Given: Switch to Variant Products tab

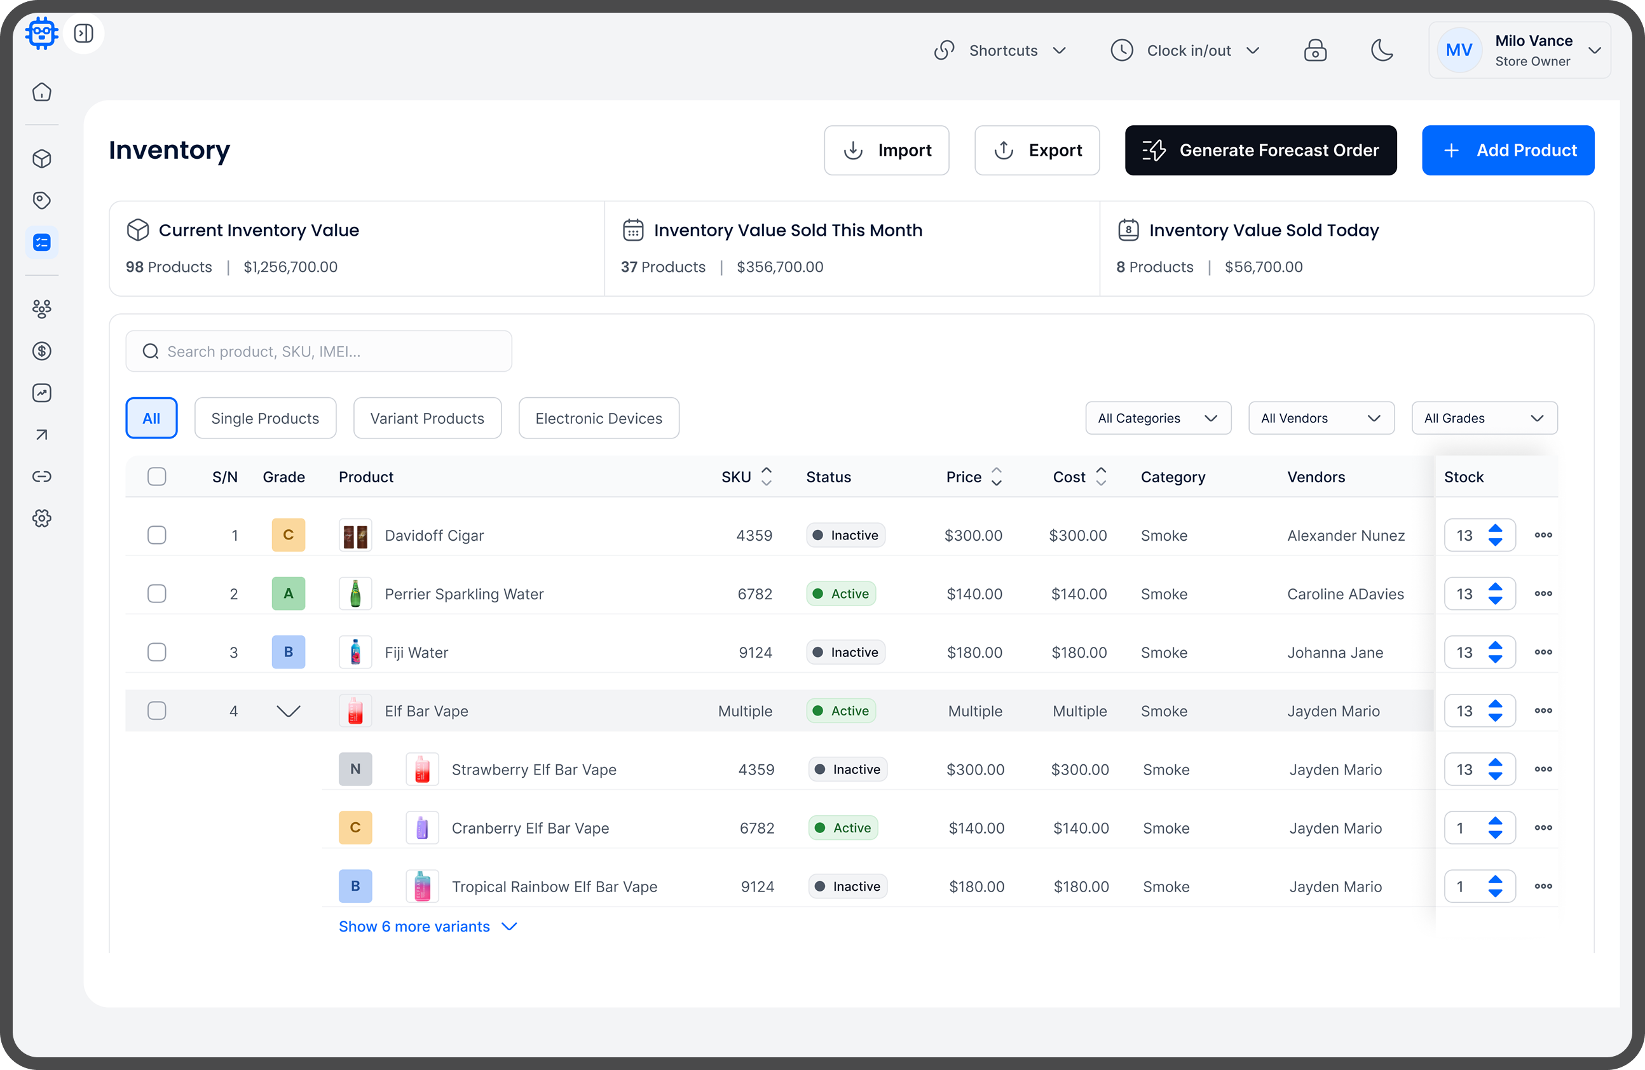Looking at the screenshot, I should click(427, 418).
